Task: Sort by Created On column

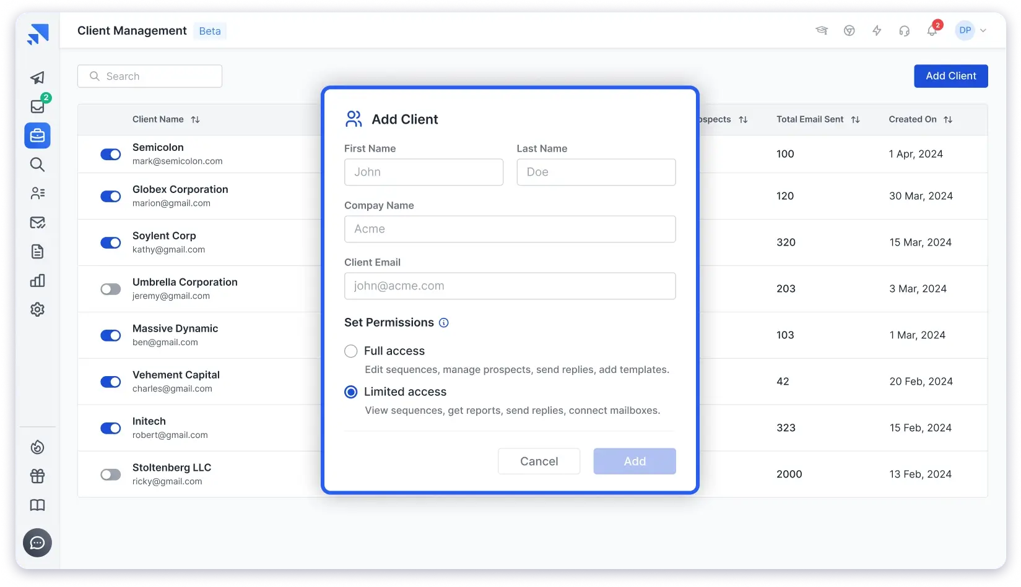Action: pos(948,120)
